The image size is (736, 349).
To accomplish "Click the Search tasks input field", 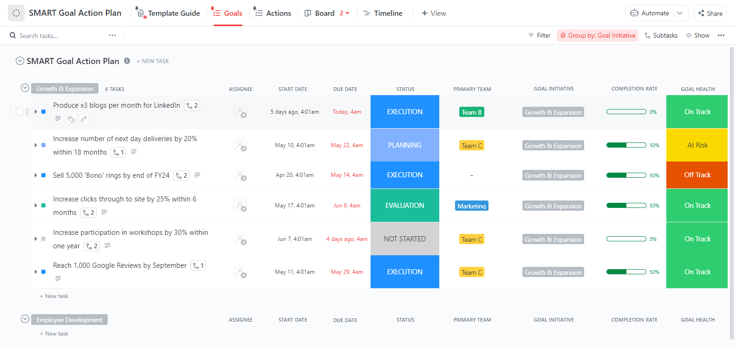I will click(60, 35).
